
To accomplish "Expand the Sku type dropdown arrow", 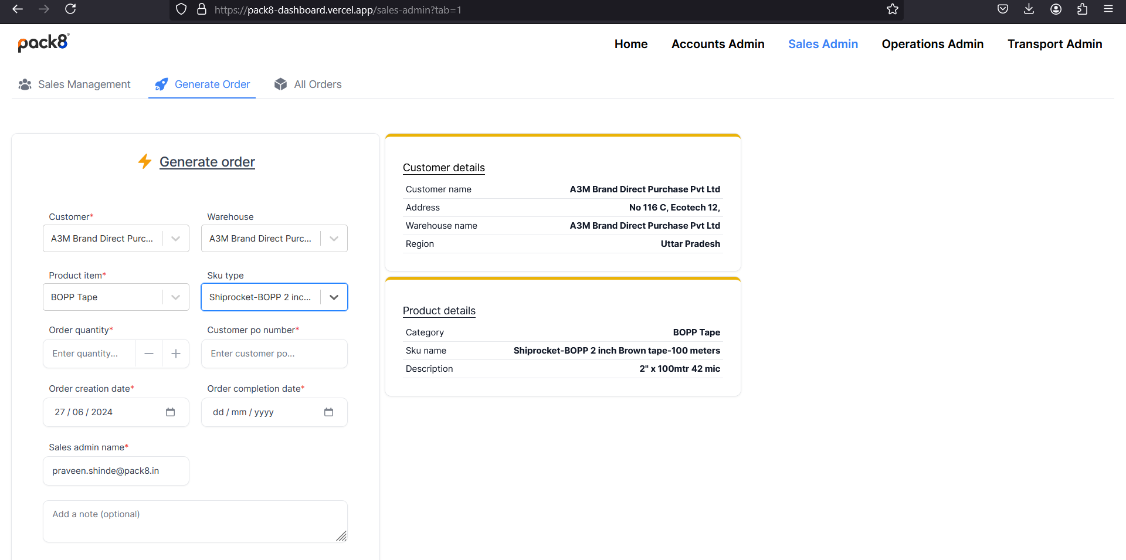I will tap(334, 297).
